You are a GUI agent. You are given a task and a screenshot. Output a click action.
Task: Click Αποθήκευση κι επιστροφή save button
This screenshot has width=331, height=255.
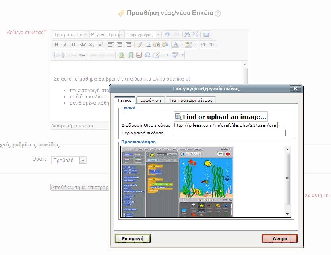80,187
